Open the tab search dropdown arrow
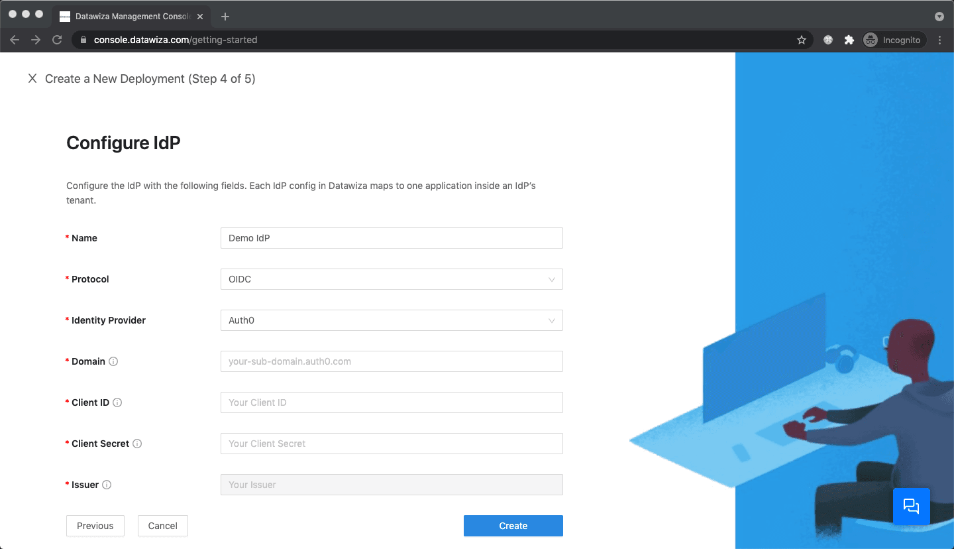This screenshot has width=954, height=549. 939,17
